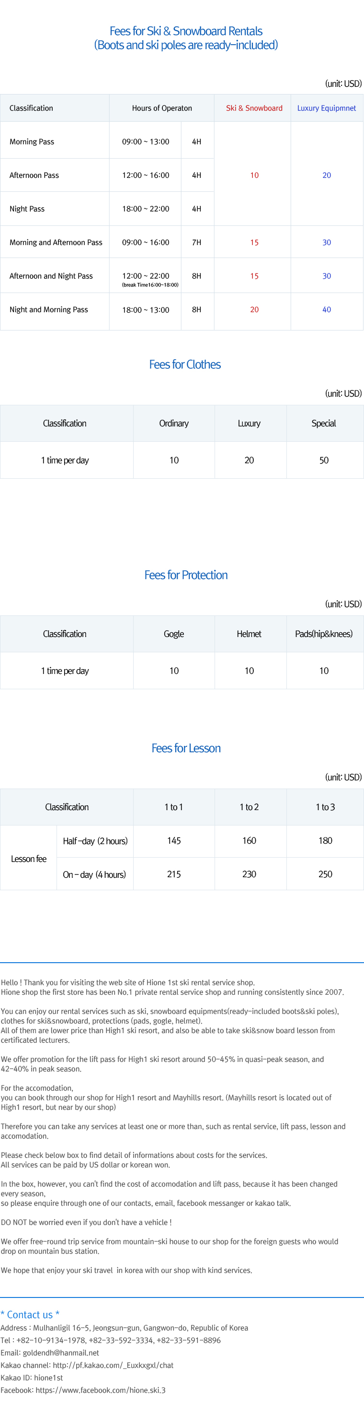Select the Morning Pass row label
Image resolution: width=364 pixels, height=1403 pixels.
tap(32, 141)
